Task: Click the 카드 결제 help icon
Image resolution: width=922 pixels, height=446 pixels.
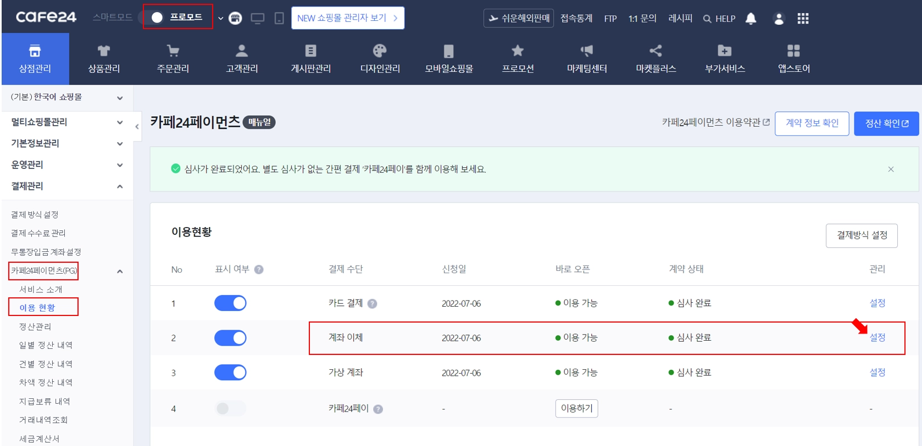Action: [x=372, y=303]
